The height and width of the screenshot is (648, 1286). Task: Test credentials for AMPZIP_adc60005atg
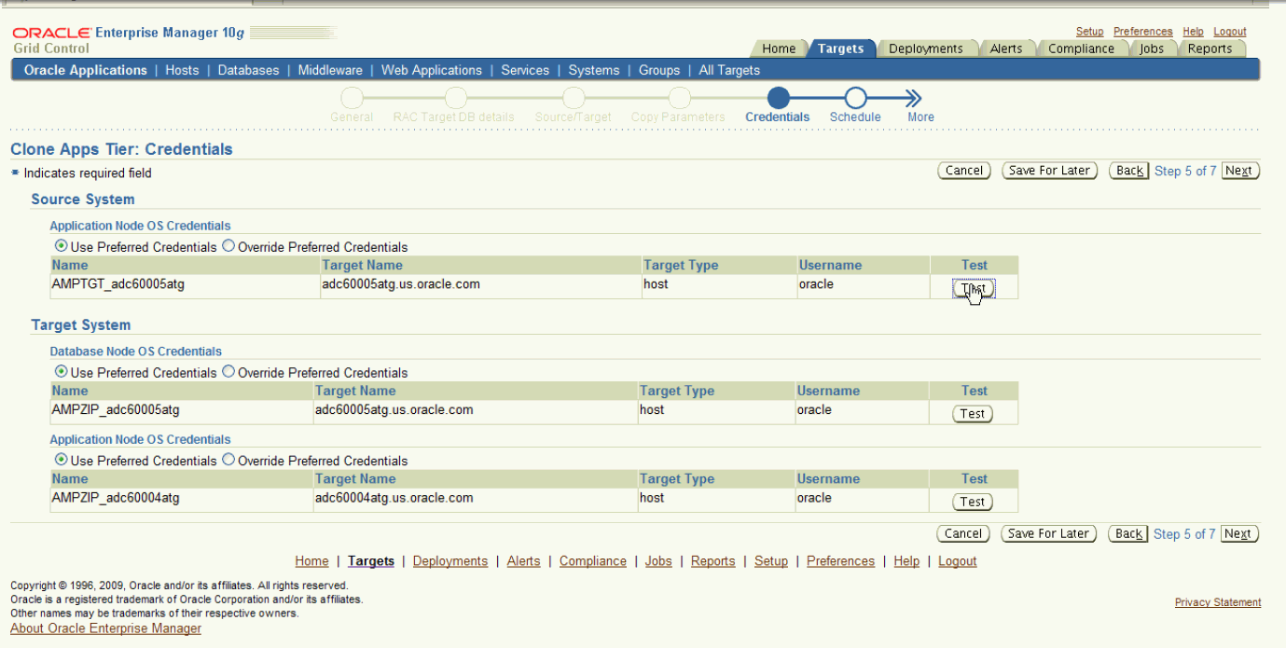[973, 414]
